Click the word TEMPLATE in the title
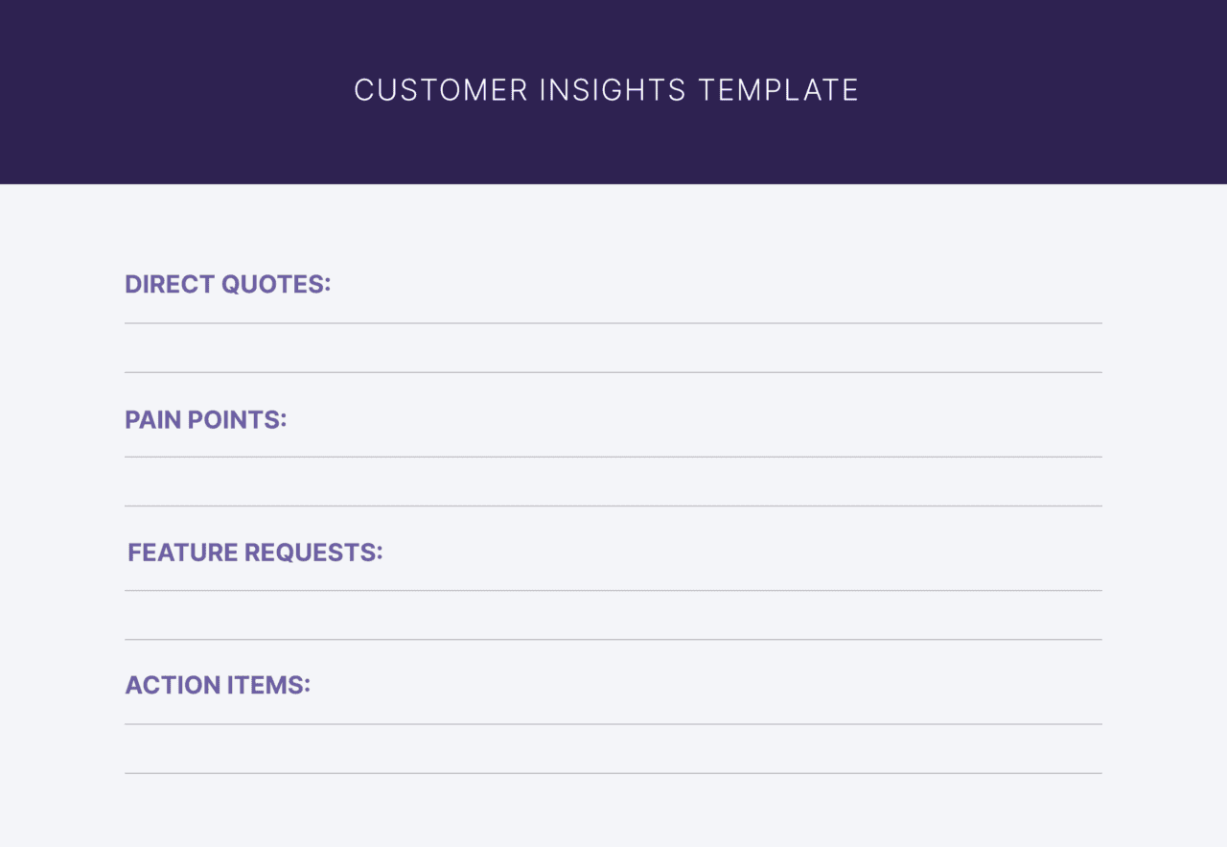 778,90
